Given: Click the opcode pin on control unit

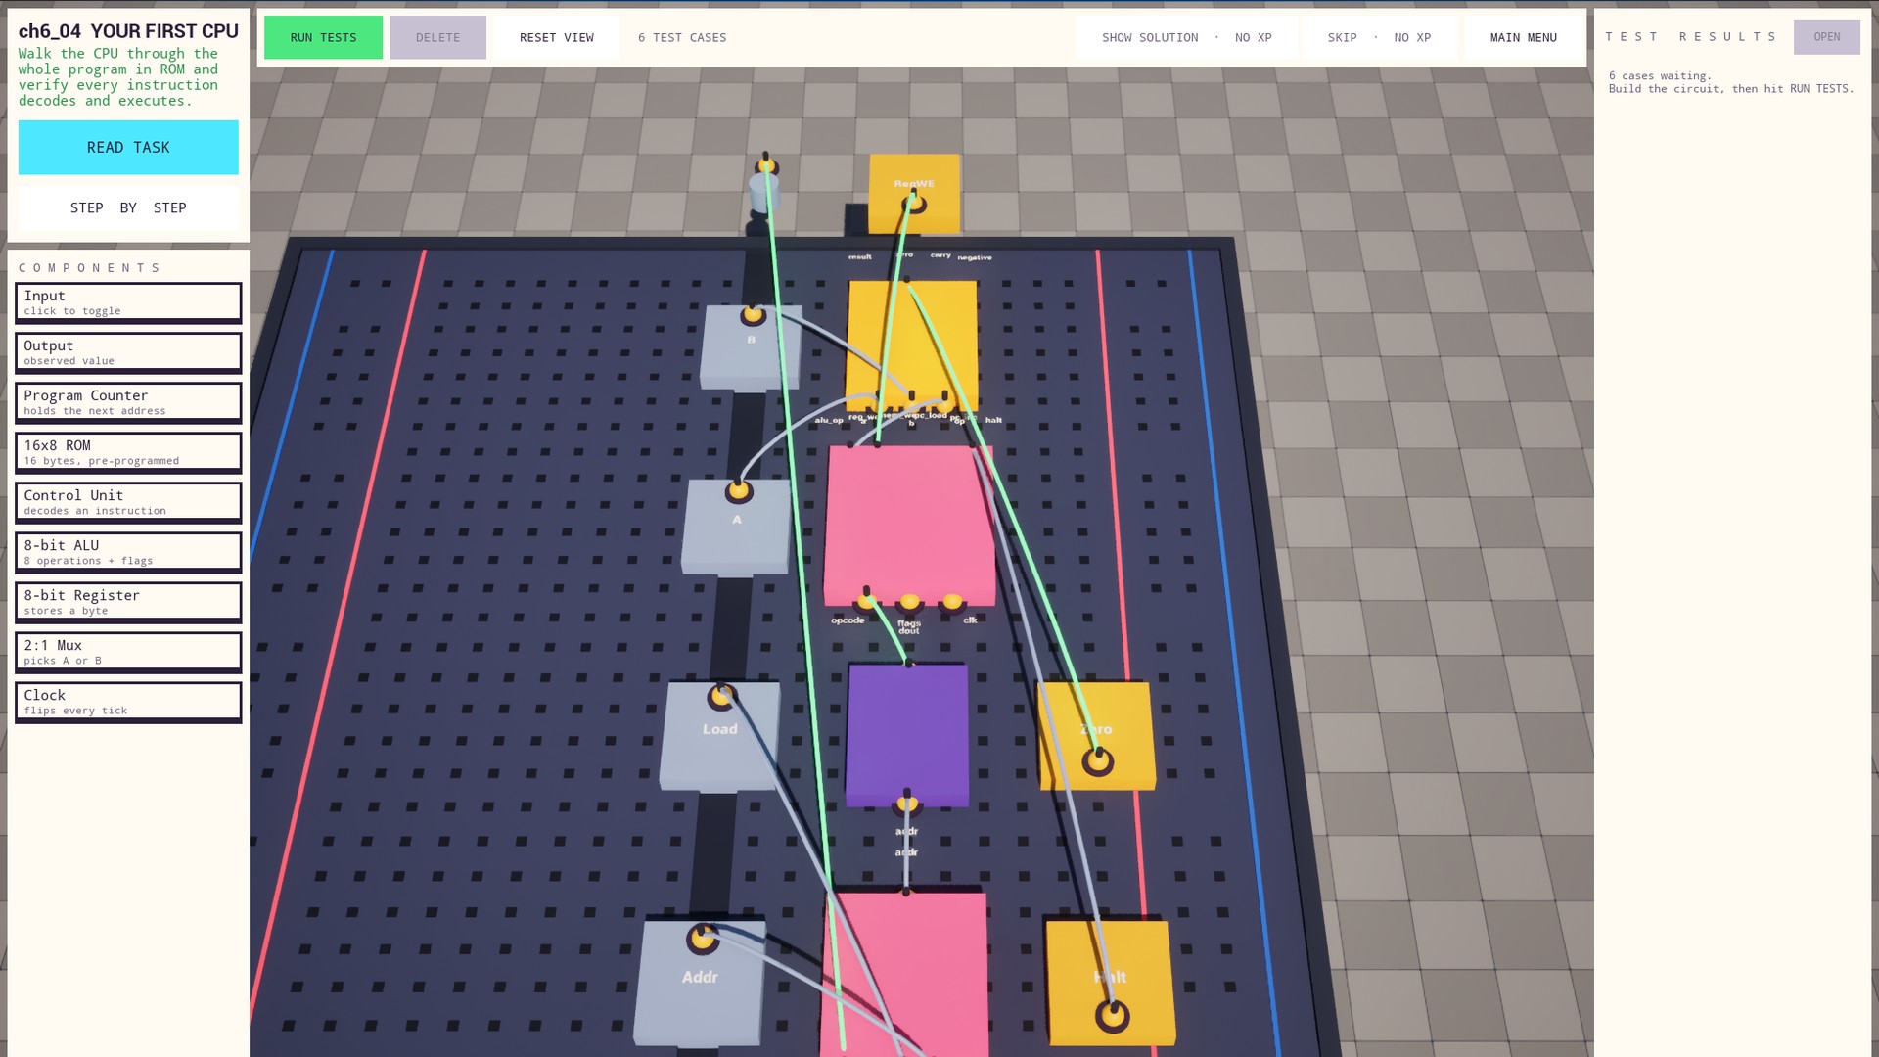Looking at the screenshot, I should [x=866, y=601].
